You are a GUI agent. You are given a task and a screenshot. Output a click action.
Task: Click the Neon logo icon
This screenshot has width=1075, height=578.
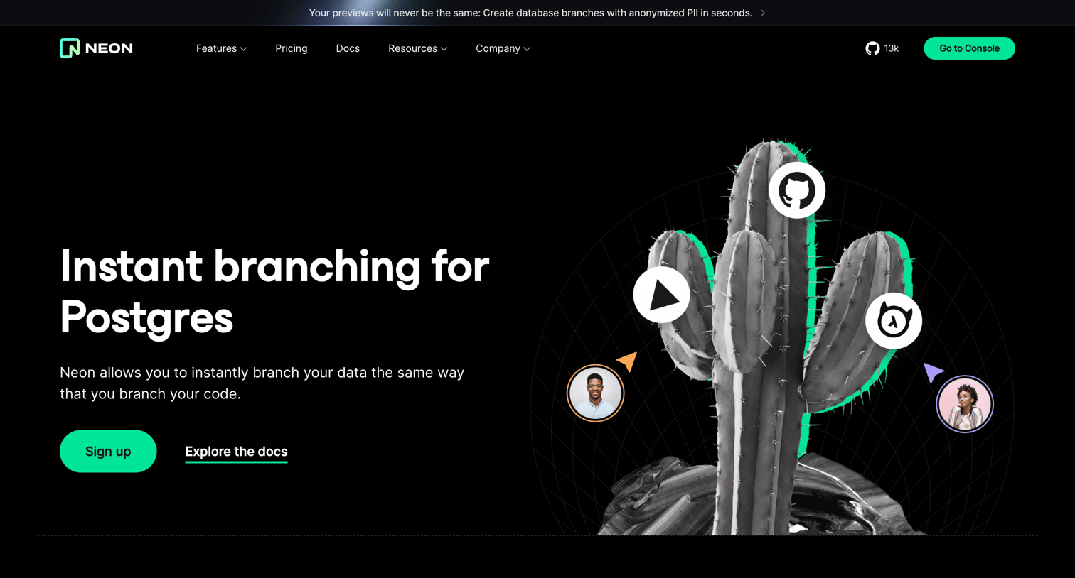70,48
